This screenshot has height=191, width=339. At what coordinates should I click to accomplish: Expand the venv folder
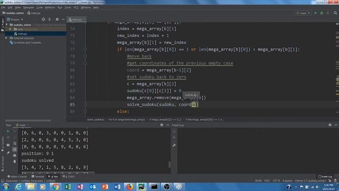(10, 29)
